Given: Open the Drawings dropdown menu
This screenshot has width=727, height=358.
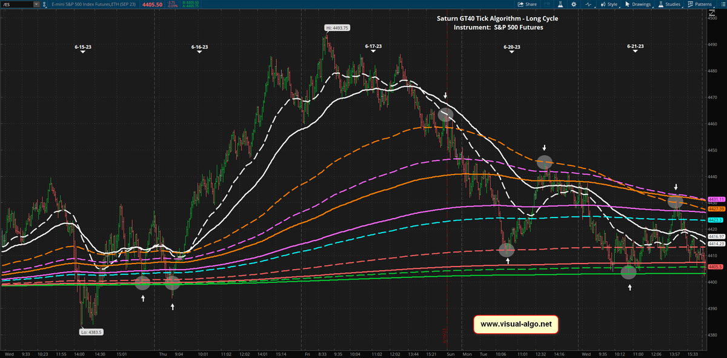Looking at the screenshot, I should [x=638, y=4].
